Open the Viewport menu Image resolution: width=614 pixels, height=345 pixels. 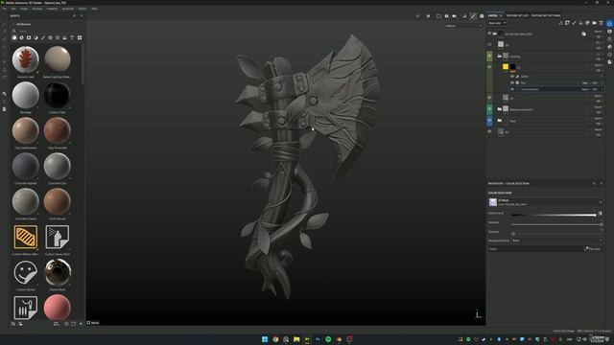[52, 9]
